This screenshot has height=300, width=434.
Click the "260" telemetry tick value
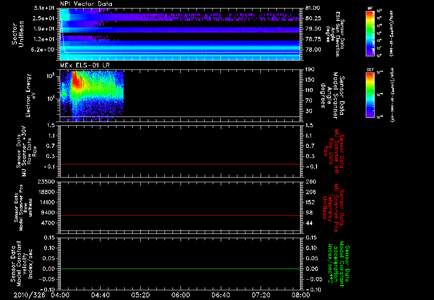[x=310, y=182]
